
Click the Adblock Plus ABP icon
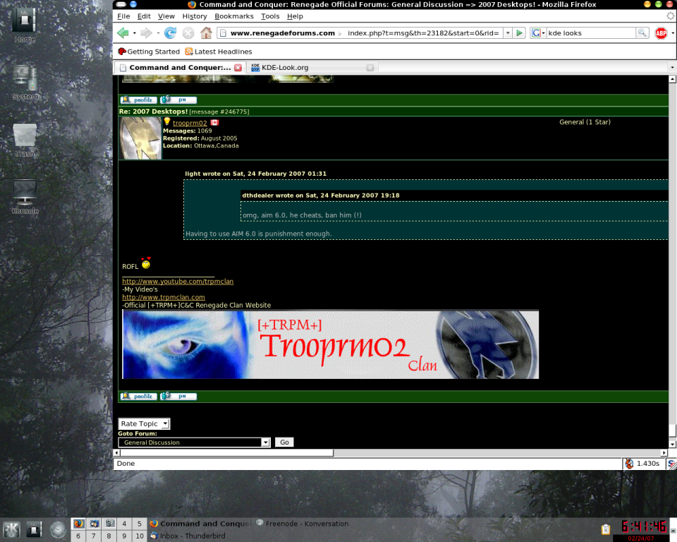(661, 33)
